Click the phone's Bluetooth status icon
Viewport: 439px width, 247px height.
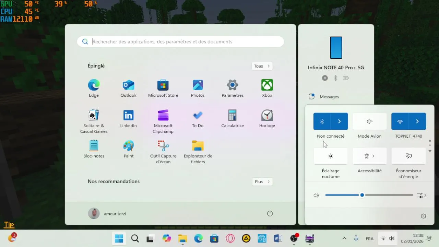click(x=335, y=78)
